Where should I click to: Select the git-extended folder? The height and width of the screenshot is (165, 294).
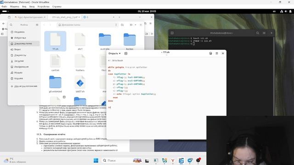55,84
